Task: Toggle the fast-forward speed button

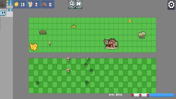Action: click(79, 4)
